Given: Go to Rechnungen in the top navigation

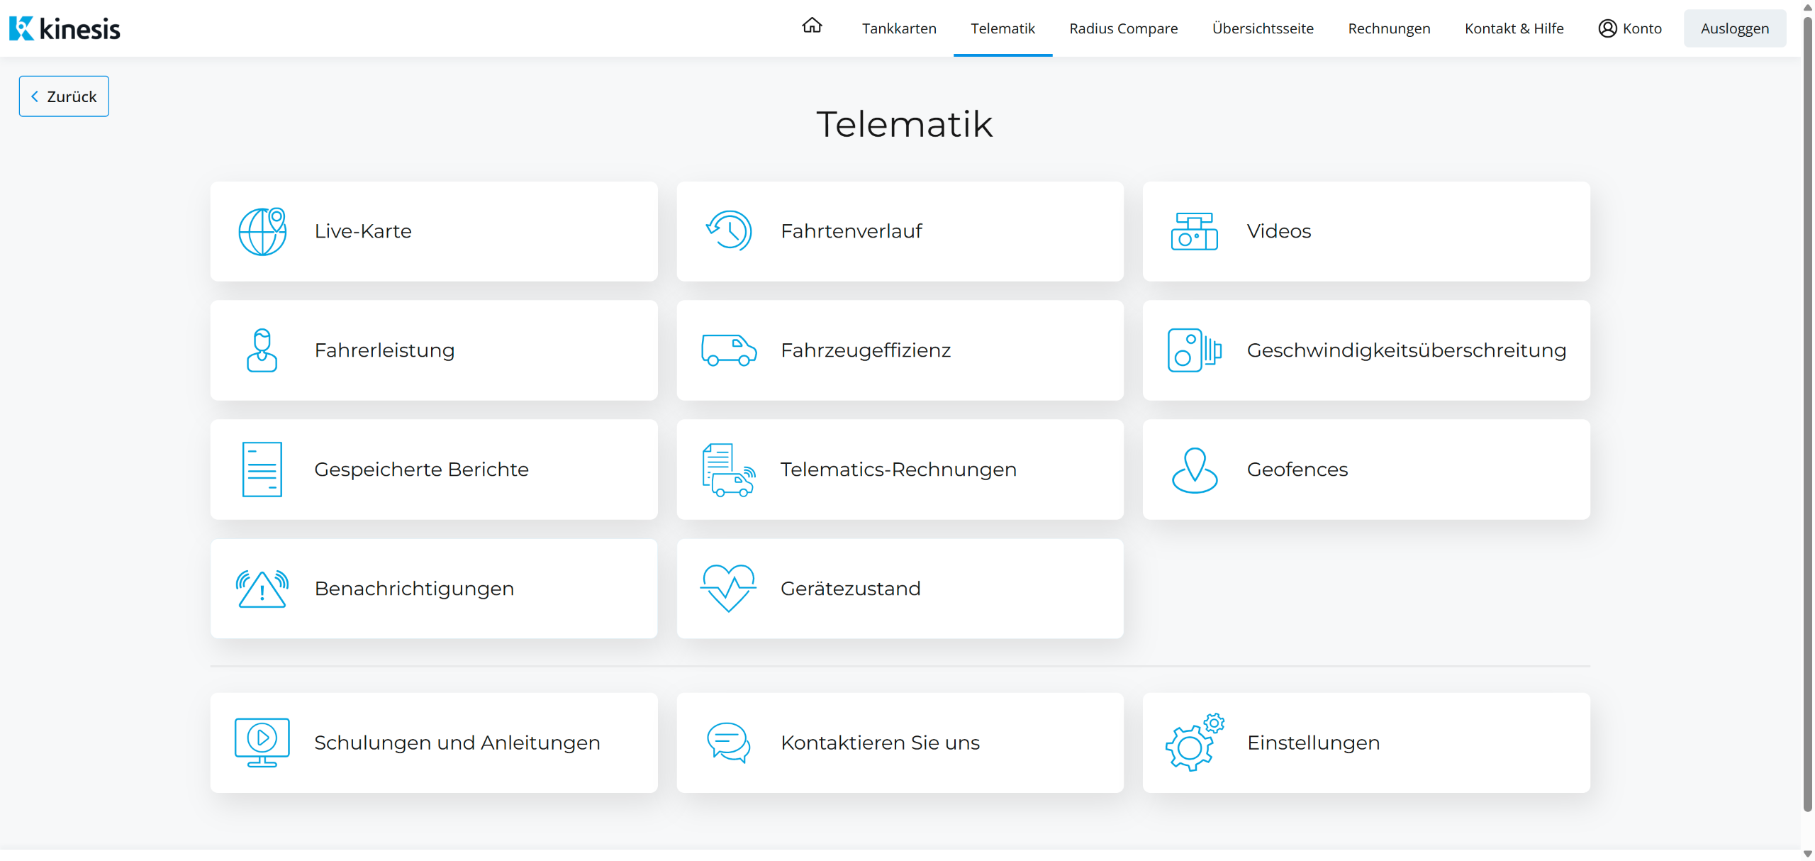Looking at the screenshot, I should tap(1389, 28).
